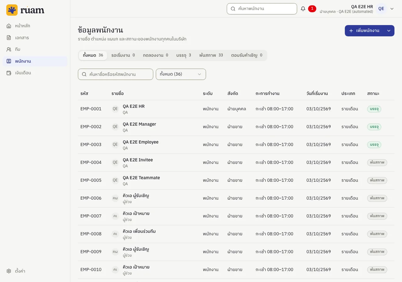Click the people icon beside ทีม
The image size is (402, 282).
9,49
